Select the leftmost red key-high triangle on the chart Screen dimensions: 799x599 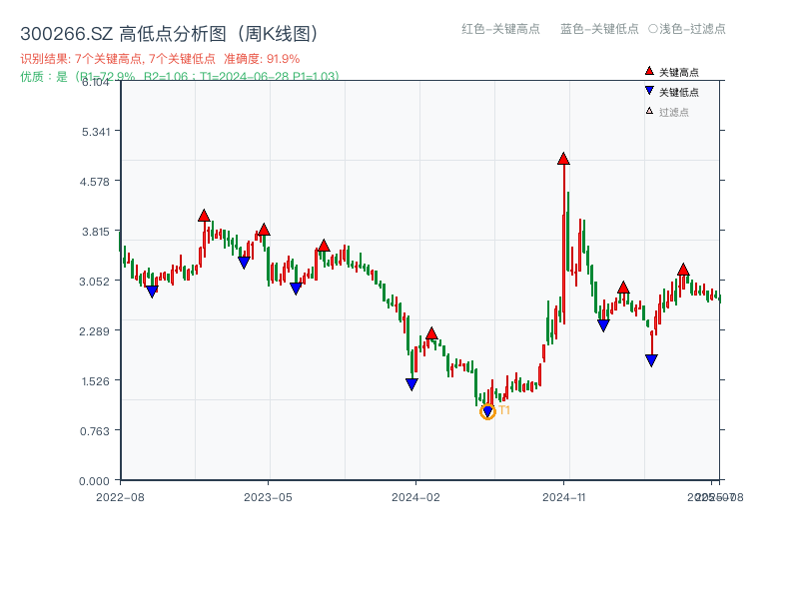[x=204, y=216]
